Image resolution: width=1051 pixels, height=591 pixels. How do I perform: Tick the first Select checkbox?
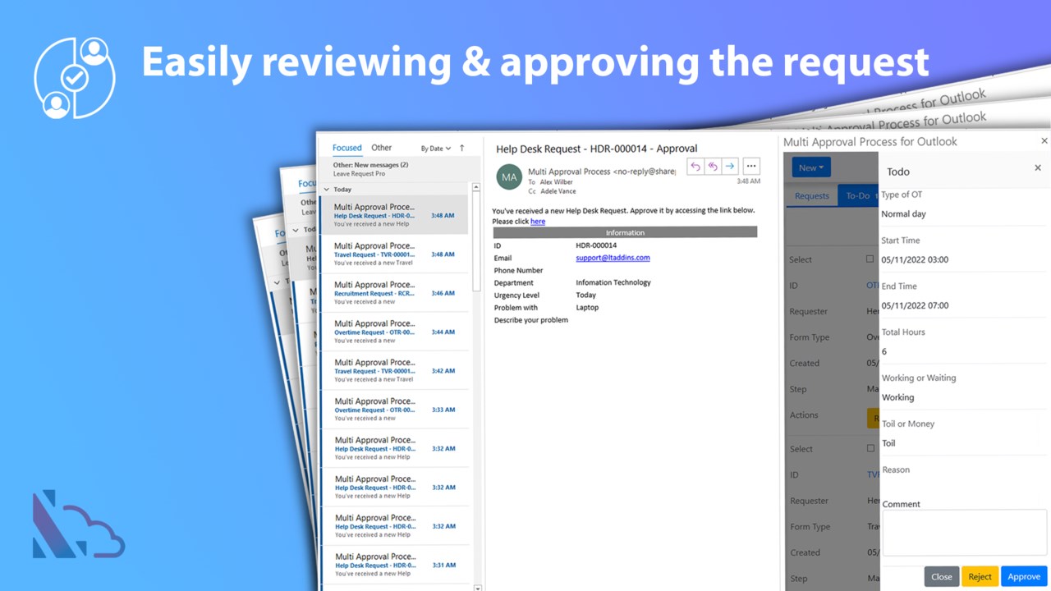[x=870, y=259]
